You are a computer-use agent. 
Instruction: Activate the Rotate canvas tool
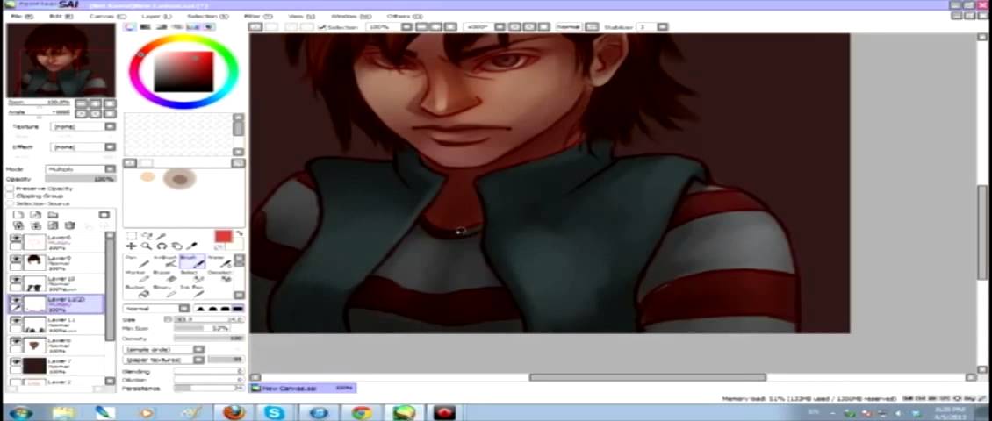coord(162,246)
